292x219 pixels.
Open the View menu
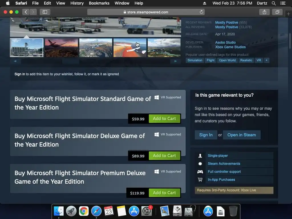click(61, 3)
